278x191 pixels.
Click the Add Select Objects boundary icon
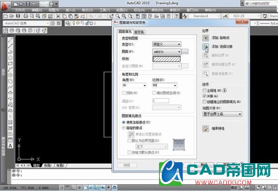pos(206,47)
